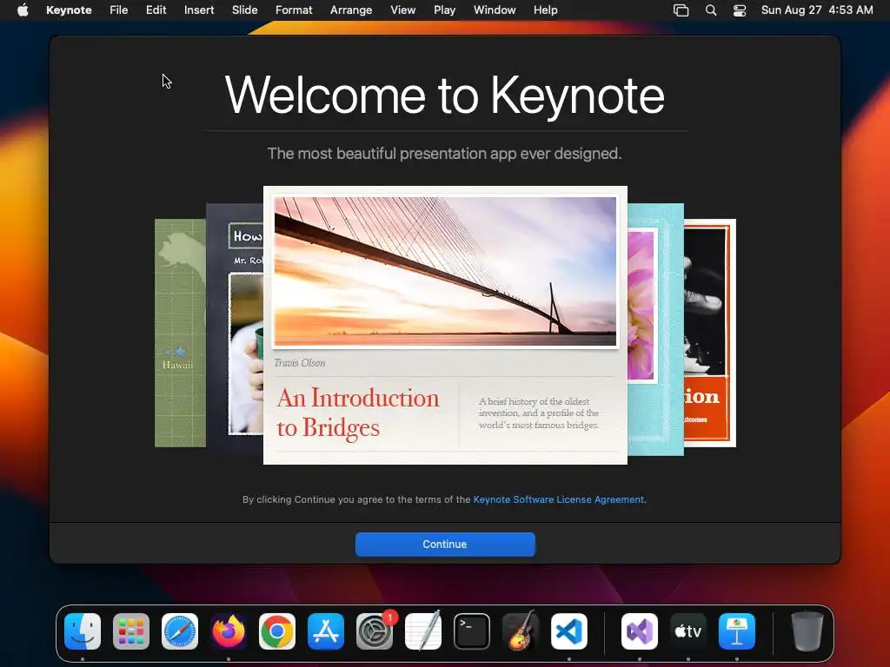Image resolution: width=890 pixels, height=667 pixels.
Task: Open TextEdit from the Dock
Action: pyautogui.click(x=423, y=631)
